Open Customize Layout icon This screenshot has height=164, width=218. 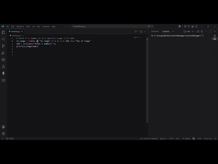pyautogui.click(x=185, y=26)
